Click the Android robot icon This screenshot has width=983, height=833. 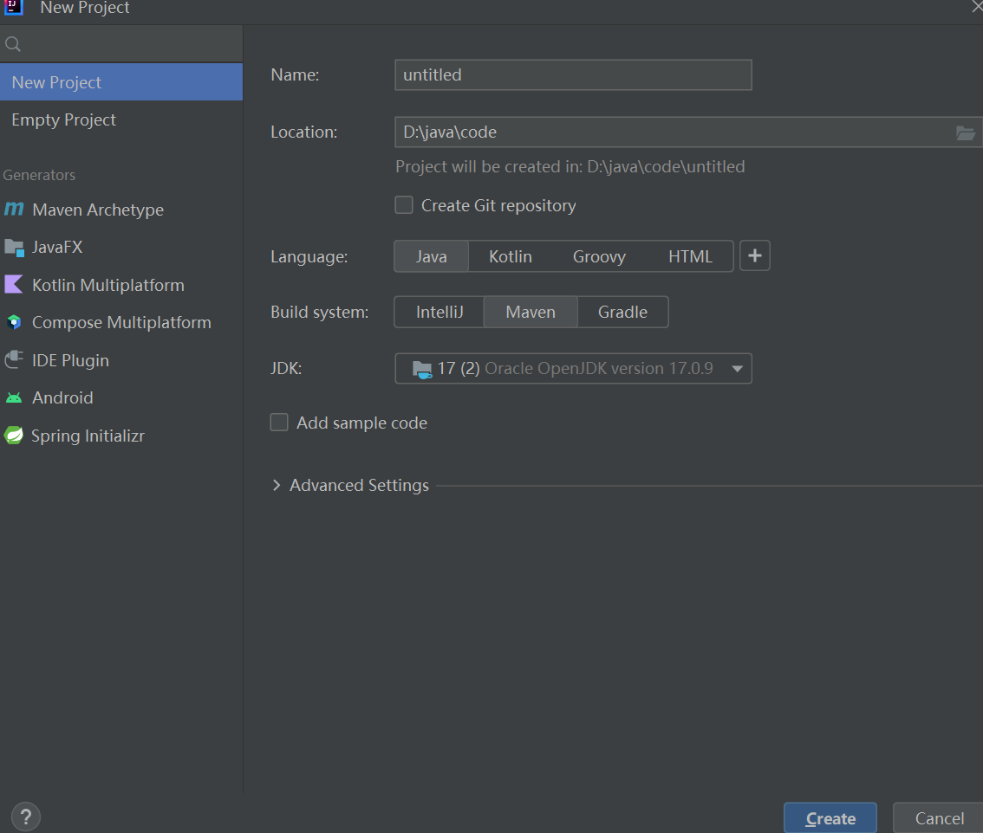pos(14,397)
